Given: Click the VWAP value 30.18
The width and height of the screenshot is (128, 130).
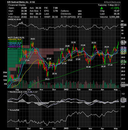Looking at the screenshot, I should [55, 17].
